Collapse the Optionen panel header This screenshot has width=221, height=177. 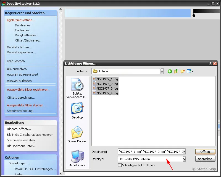30,157
